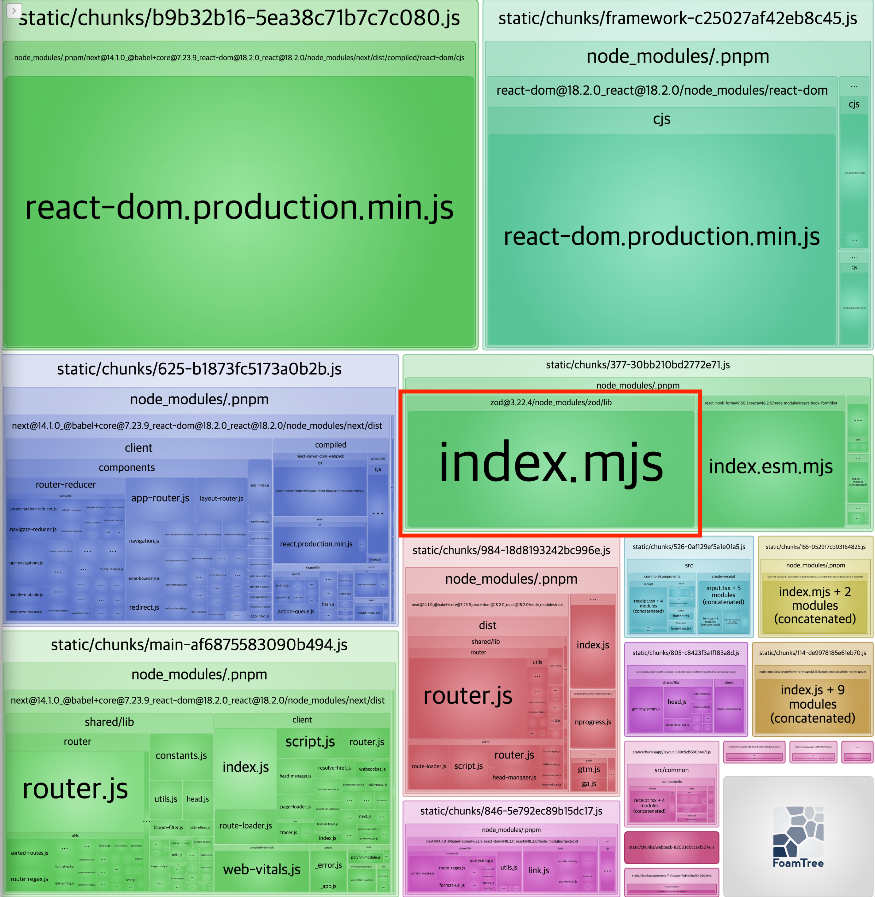Click the react.production.min.js block
This screenshot has height=897, width=875.
316,544
